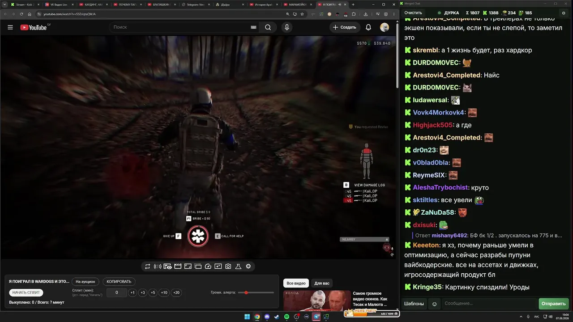This screenshot has width=573, height=322.
Task: Click the НАЧАТЬ СПЛИТ button
Action: pos(26,292)
